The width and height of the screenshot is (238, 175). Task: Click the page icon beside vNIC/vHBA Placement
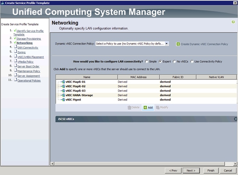15,56
